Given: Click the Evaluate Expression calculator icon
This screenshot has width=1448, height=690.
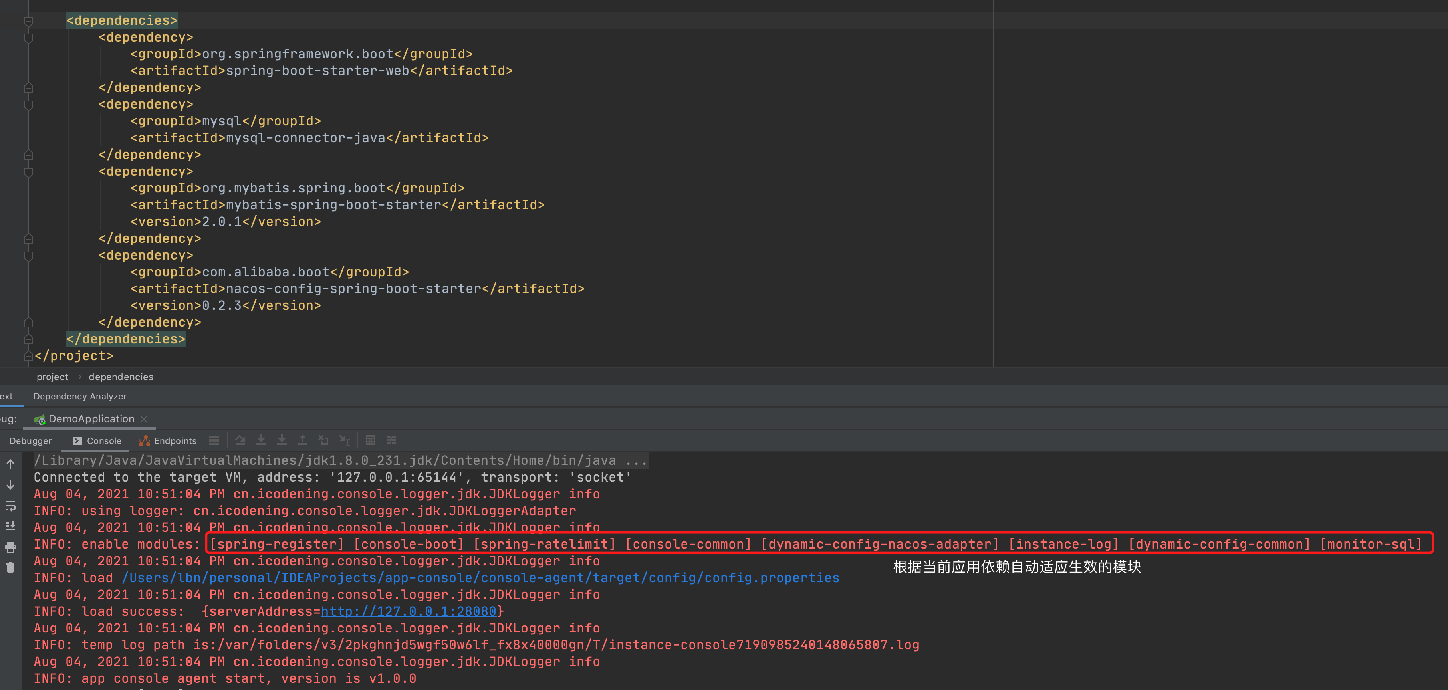Looking at the screenshot, I should (371, 440).
